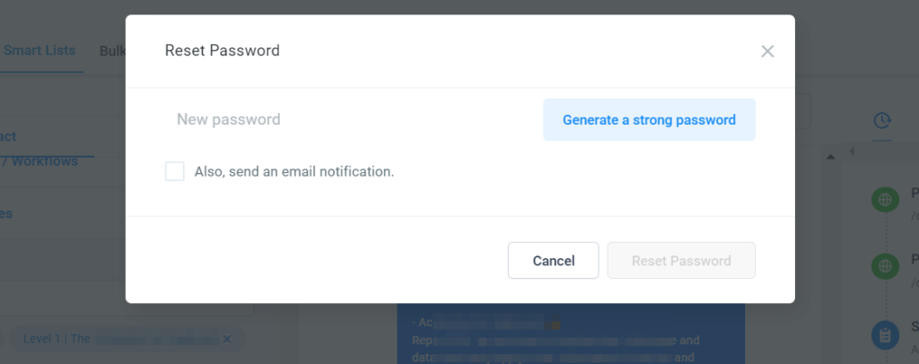
Task: Remove the Level 1 tag using its X
Action: click(227, 339)
